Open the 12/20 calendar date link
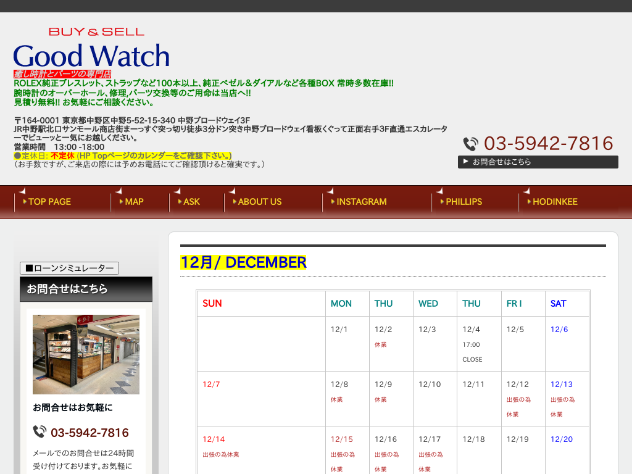 pos(560,439)
